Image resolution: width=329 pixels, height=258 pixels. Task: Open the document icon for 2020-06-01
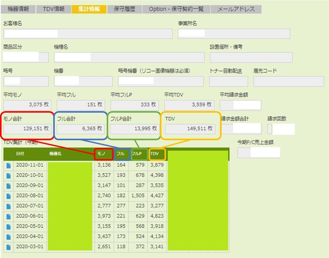click(x=8, y=216)
